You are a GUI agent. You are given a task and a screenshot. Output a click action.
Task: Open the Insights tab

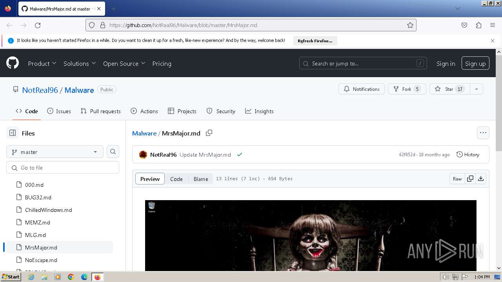pos(259,111)
